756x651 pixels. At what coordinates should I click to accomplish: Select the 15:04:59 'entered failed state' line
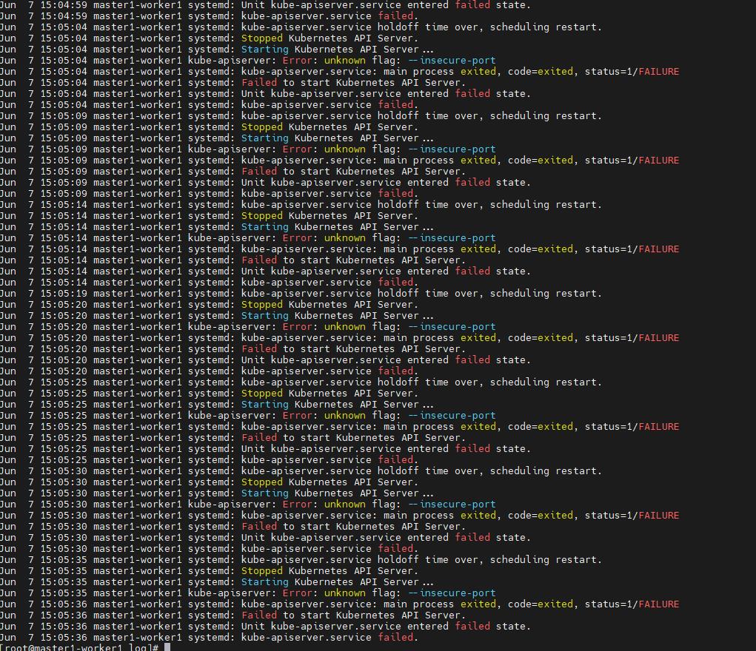click(x=265, y=5)
